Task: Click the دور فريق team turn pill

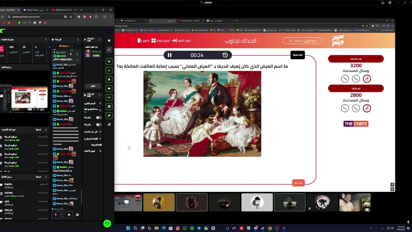Action: [303, 41]
